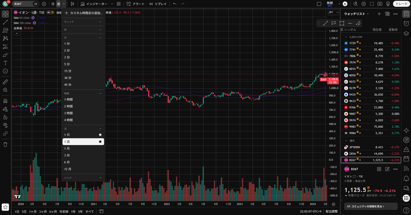
Task: Select the JPYKRW watchlist row
Action: [x=371, y=147]
